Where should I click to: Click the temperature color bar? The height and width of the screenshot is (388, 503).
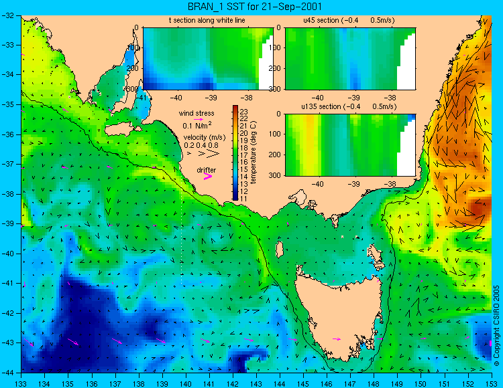pos(235,153)
